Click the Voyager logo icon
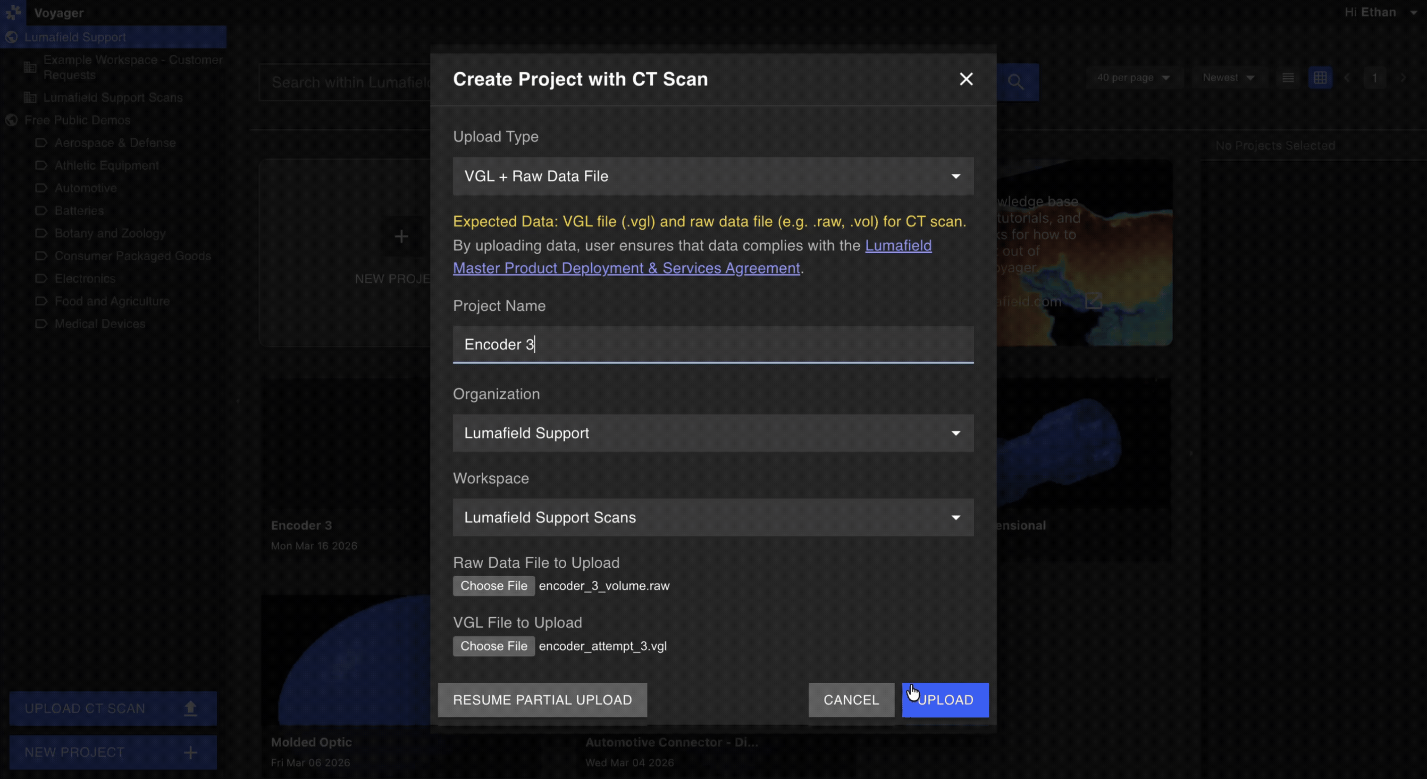The image size is (1427, 779). pyautogui.click(x=13, y=12)
